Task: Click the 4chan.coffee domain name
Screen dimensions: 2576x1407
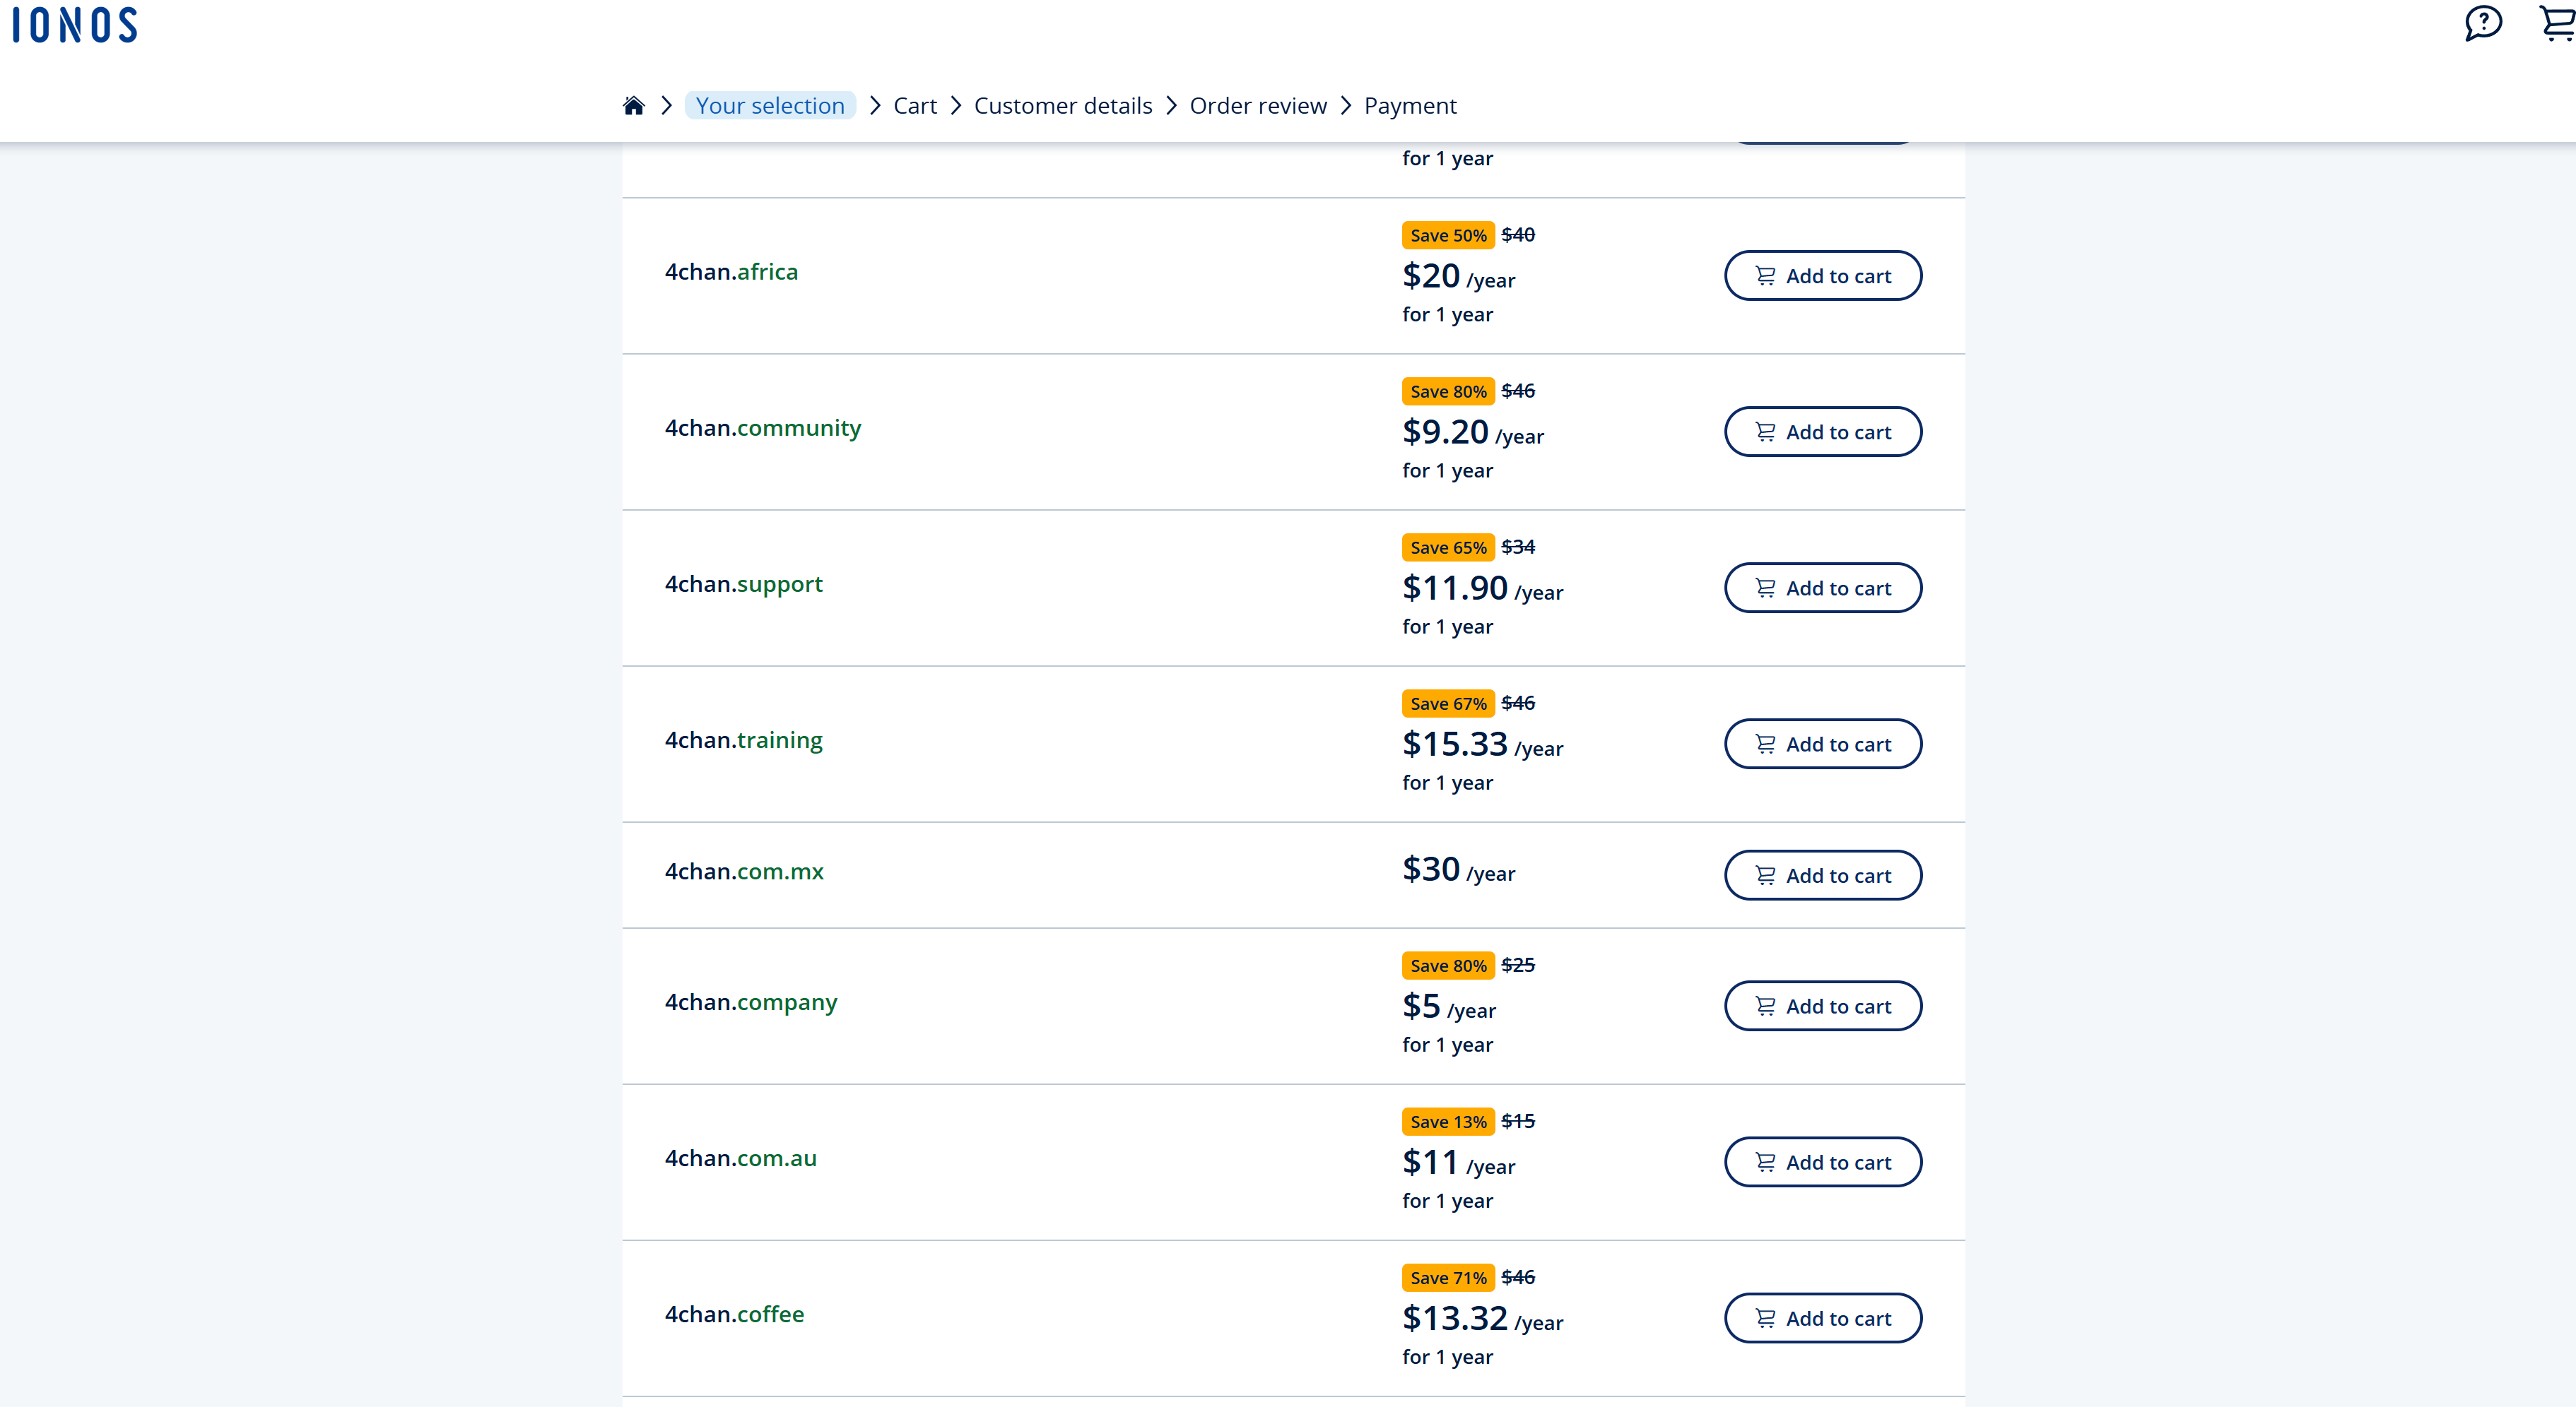Action: (x=734, y=1314)
